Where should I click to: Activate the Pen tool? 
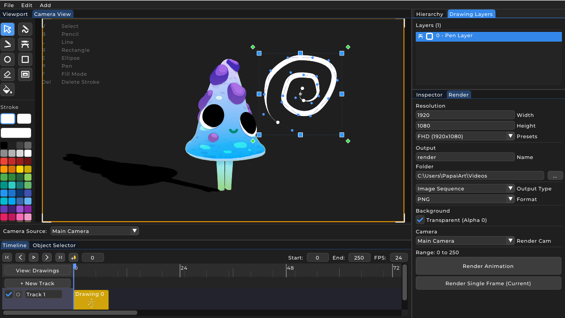pos(25,44)
